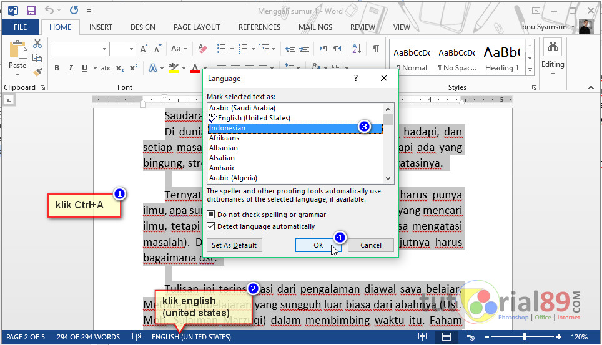Select Albanian in the language list
Image resolution: width=602 pixels, height=345 pixels.
click(224, 148)
